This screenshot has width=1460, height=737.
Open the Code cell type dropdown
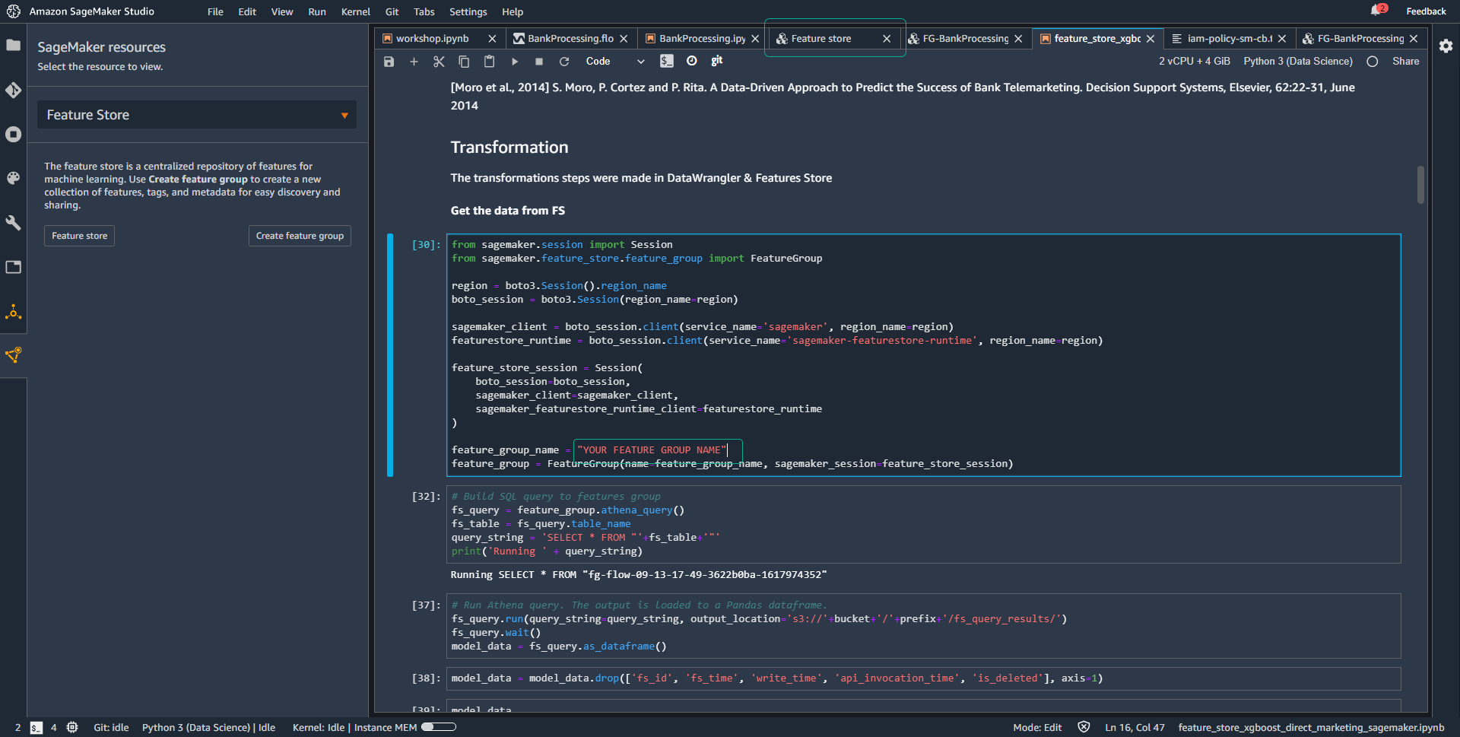[x=614, y=62]
